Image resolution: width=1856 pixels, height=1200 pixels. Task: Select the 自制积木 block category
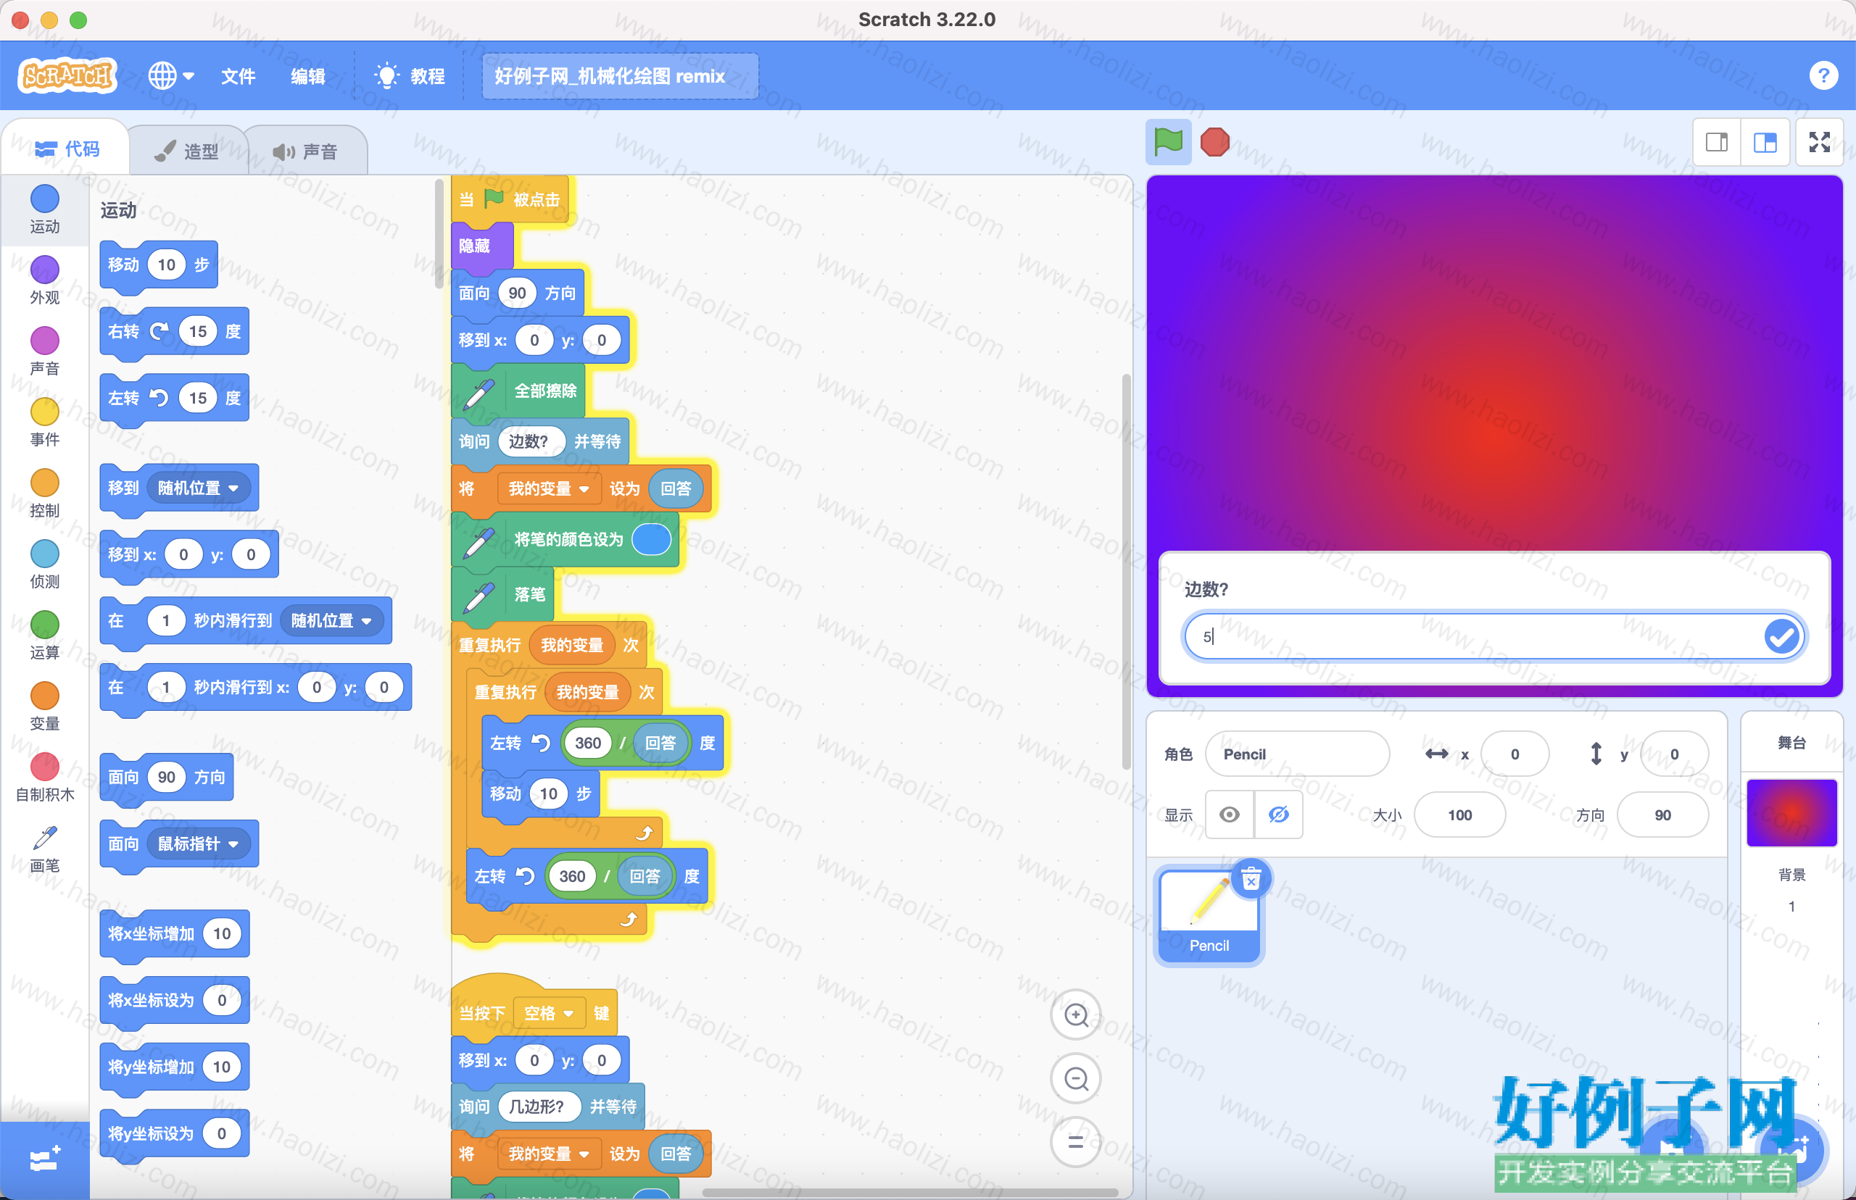(x=44, y=777)
